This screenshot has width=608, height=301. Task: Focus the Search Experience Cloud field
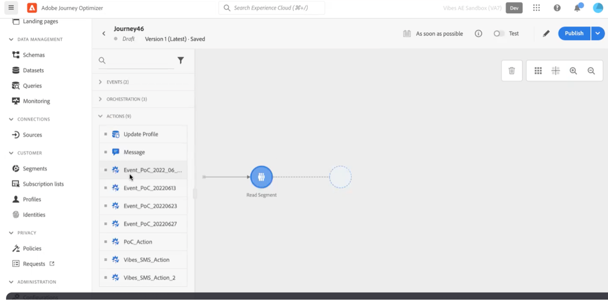click(x=272, y=8)
